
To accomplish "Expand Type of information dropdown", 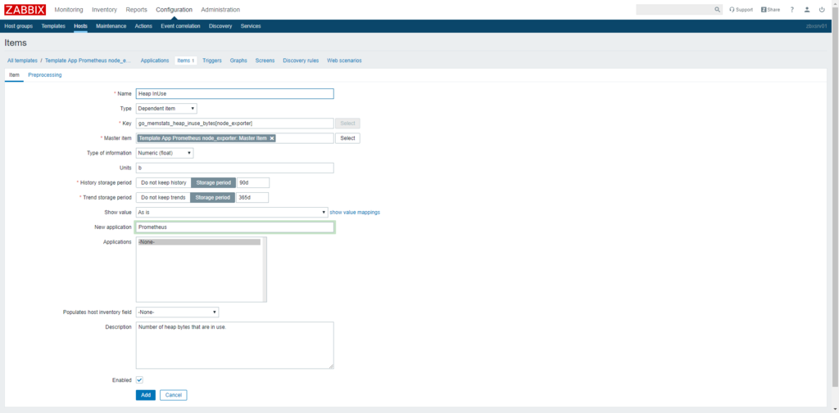I will [165, 153].
